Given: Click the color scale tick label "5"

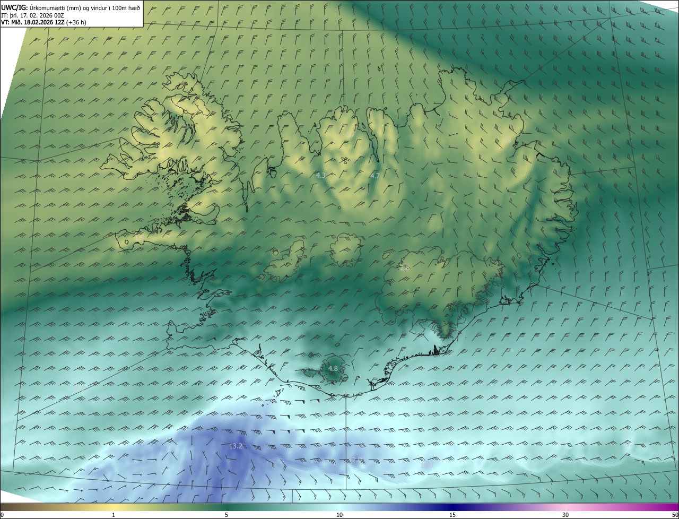Looking at the screenshot, I should 227,515.
